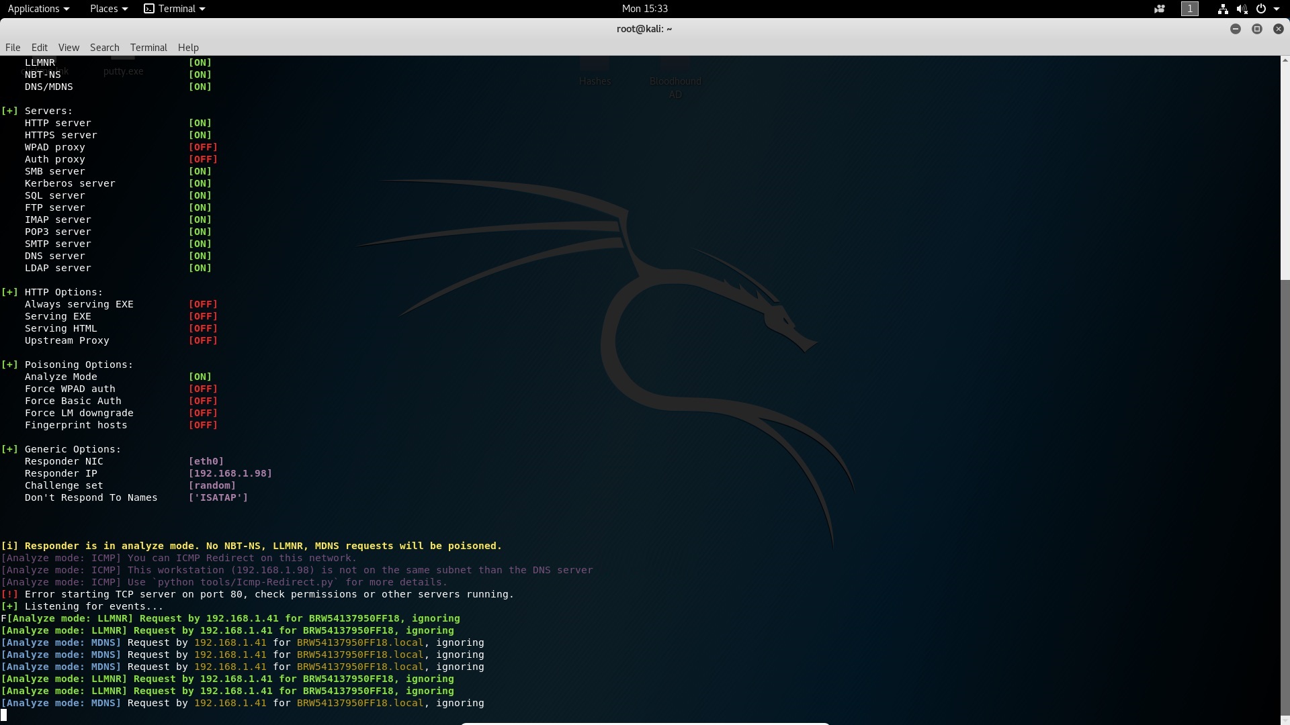
Task: Click the 'WPAD proxy' line in the terminal
Action: pyautogui.click(x=121, y=147)
